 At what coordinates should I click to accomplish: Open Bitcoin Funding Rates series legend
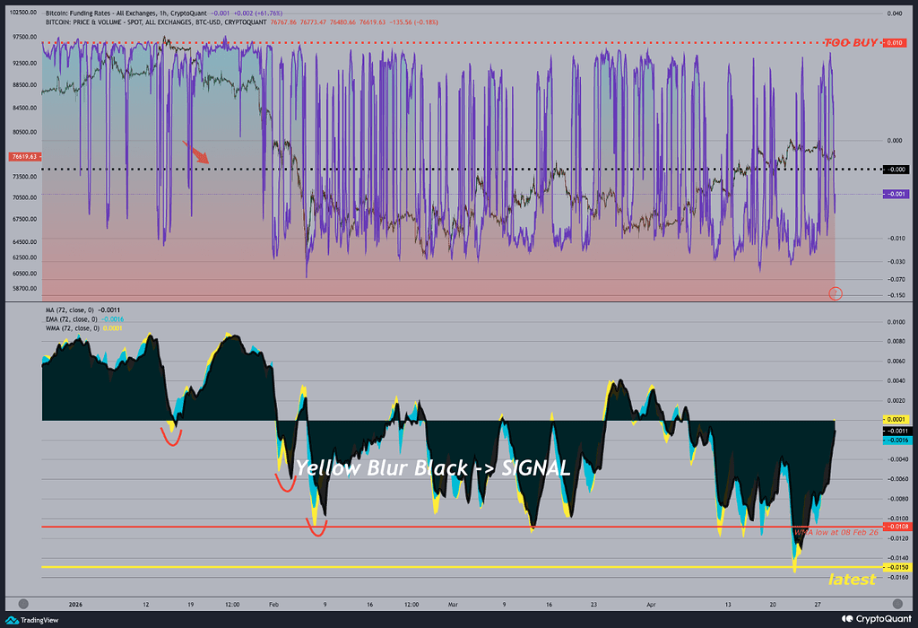(126, 13)
